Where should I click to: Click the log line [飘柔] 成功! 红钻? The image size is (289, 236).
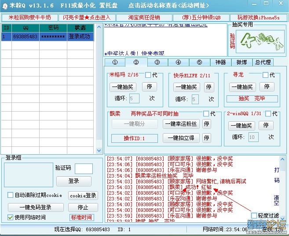pos(159,187)
